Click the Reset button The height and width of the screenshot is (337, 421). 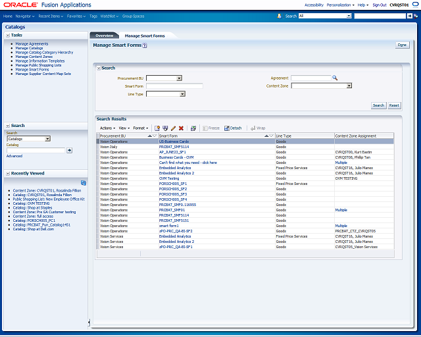pyautogui.click(x=394, y=105)
